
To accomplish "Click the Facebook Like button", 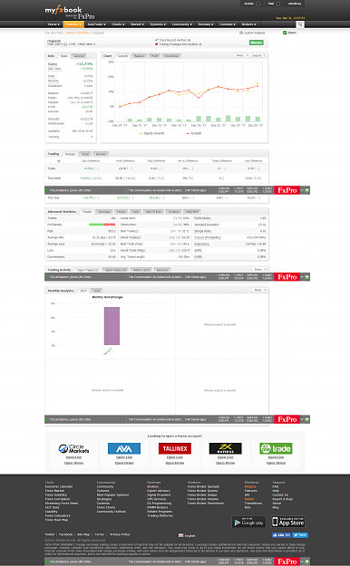I will click(x=281, y=535).
